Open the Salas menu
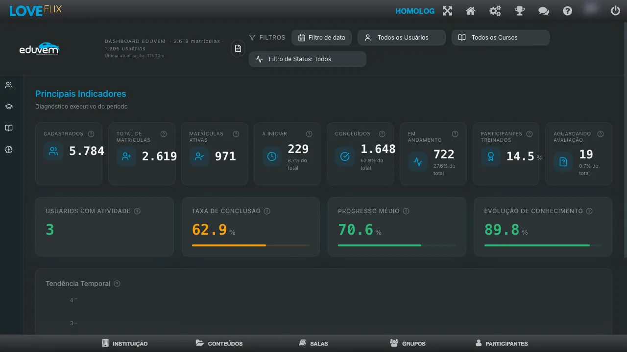The width and height of the screenshot is (627, 352). pyautogui.click(x=313, y=343)
